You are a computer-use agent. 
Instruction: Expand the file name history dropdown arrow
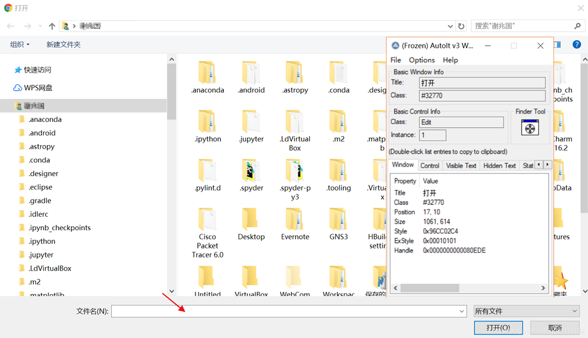point(461,311)
